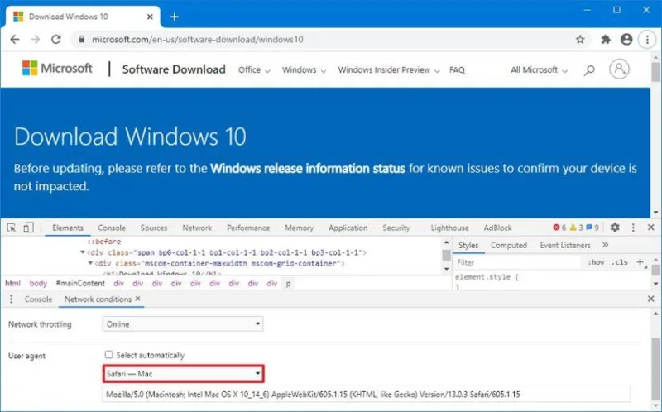Close the bottom drawer panel
Viewport: 662px width, 412px height.
pyautogui.click(x=651, y=299)
